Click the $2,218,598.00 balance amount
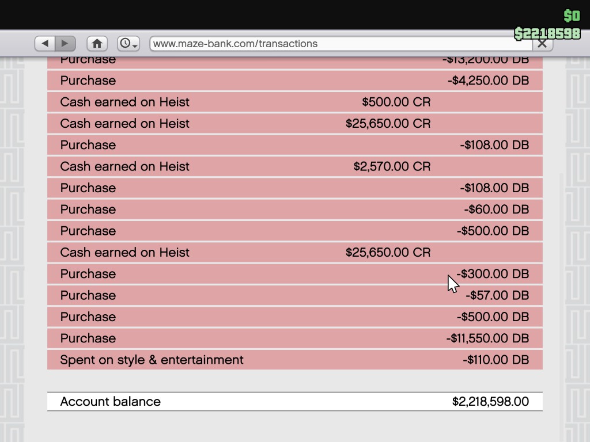The width and height of the screenshot is (590, 442). (x=490, y=402)
